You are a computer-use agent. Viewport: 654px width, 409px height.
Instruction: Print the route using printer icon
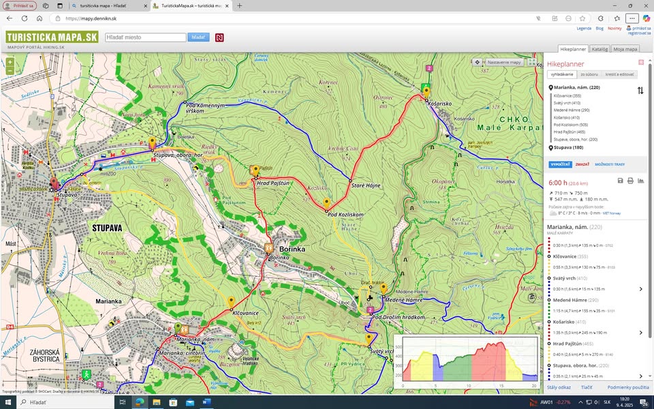(x=630, y=181)
